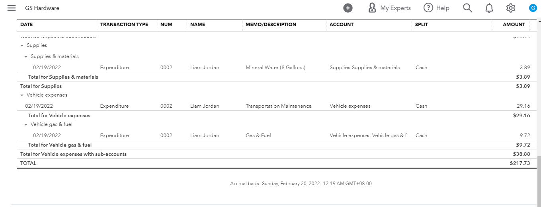Click the $217.73 TOTAL amount

520,163
